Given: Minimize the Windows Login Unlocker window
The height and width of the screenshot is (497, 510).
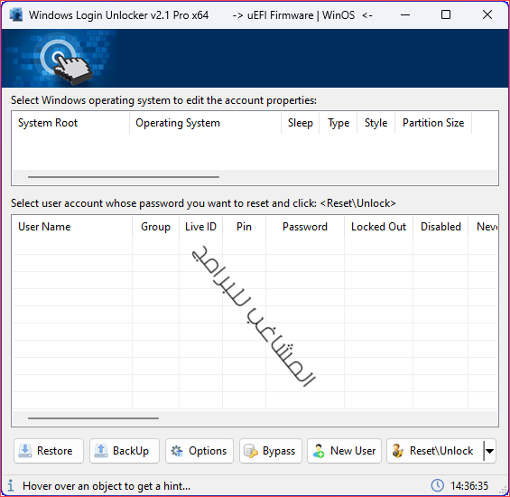Looking at the screenshot, I should 405,15.
